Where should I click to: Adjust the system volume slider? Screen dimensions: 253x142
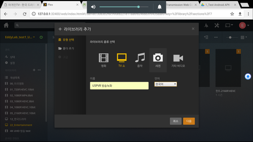[x=124, y=7]
